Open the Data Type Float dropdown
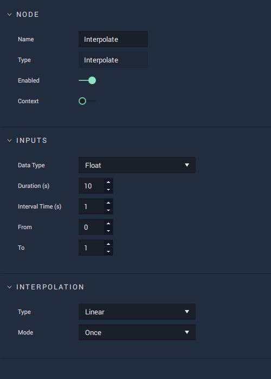The image size is (271, 379). [137, 165]
